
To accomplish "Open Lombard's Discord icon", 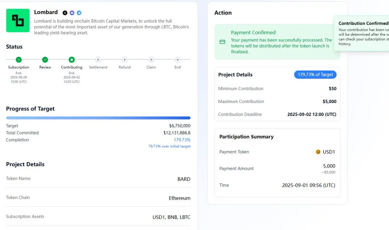I will tap(72, 13).
